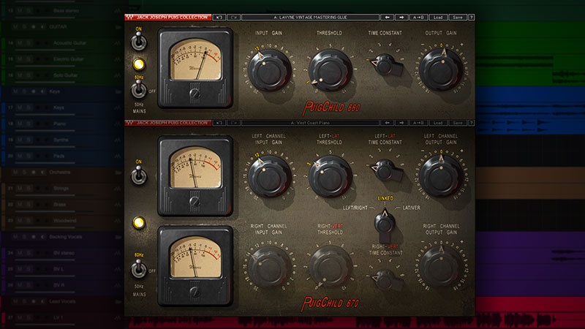The image size is (585, 329).
Task: Click the Left-Lat Threshold knob
Action: pyautogui.click(x=330, y=177)
